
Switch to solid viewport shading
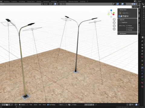click(132, 4)
